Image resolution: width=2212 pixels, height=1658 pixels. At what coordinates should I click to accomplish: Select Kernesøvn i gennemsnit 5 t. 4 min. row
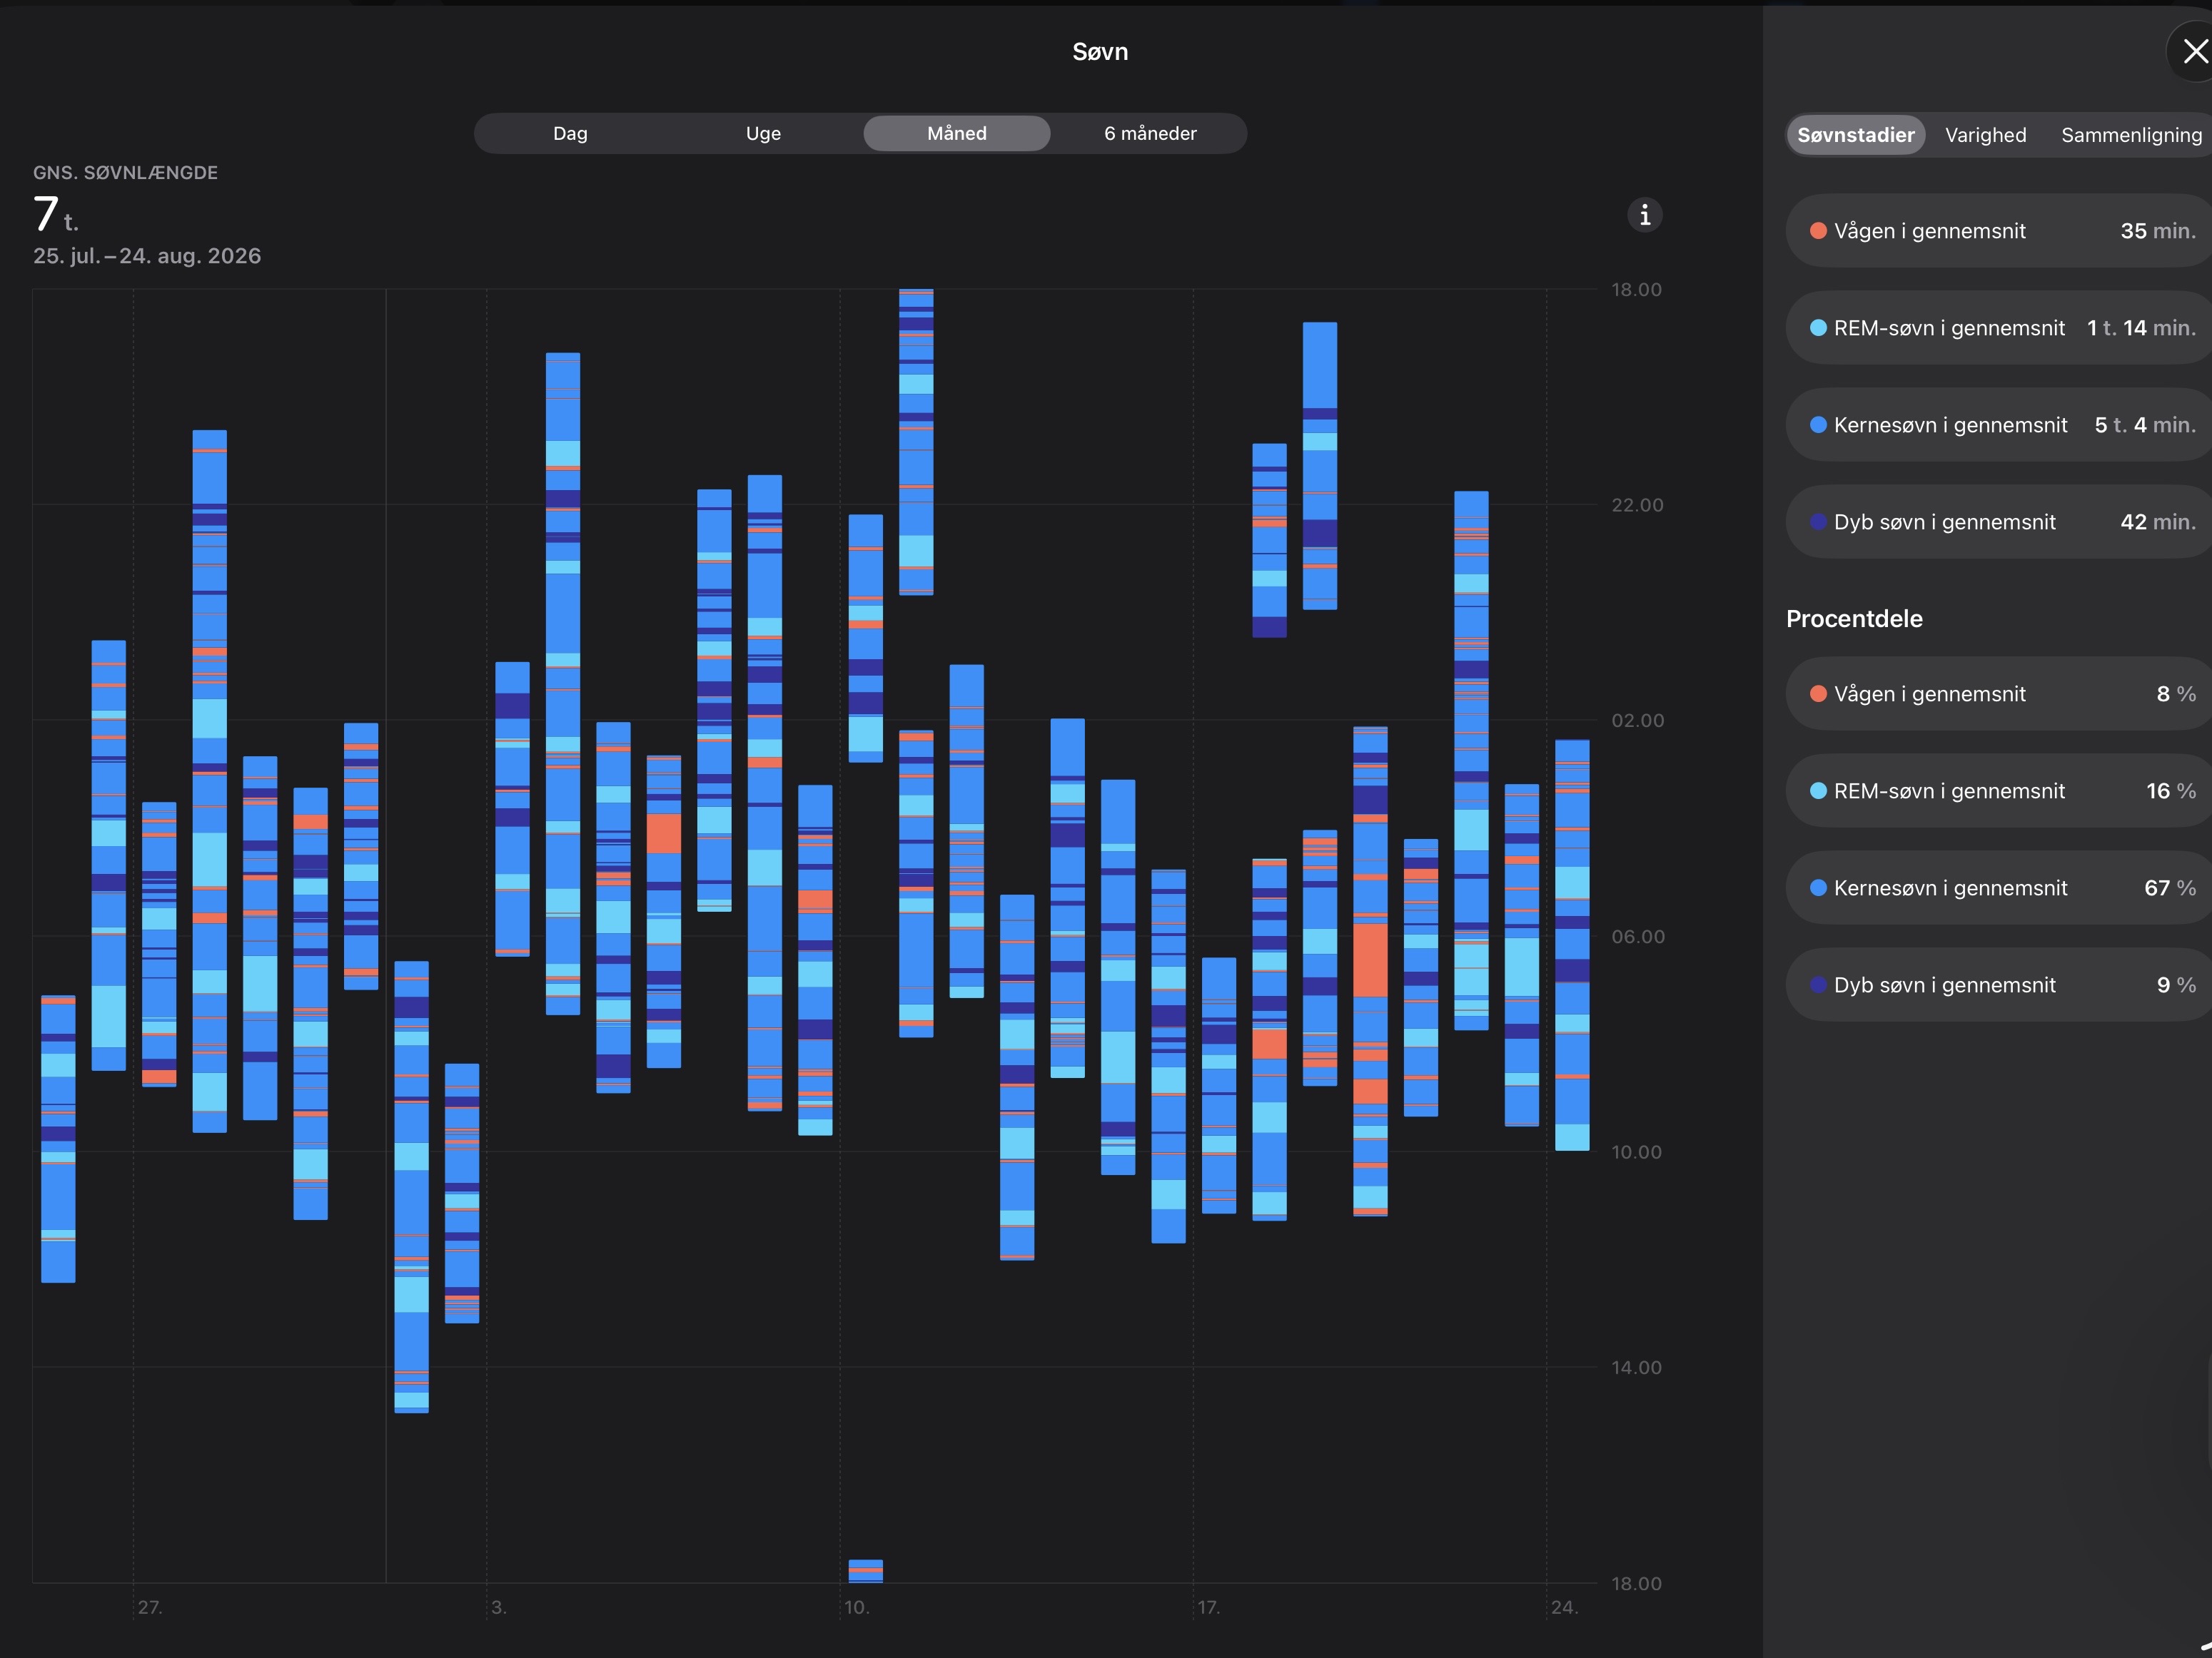pos(1999,424)
